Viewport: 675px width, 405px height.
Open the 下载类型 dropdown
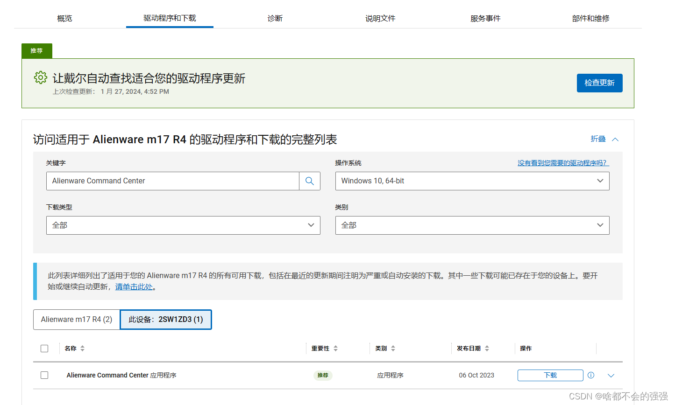tap(183, 225)
